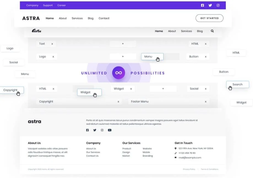Go to Blog in the ASTRA navigation
The width and height of the screenshot is (253, 178).
coord(91,18)
